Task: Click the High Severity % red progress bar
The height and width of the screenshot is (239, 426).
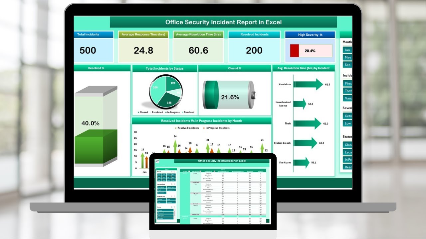Action: tap(294, 51)
